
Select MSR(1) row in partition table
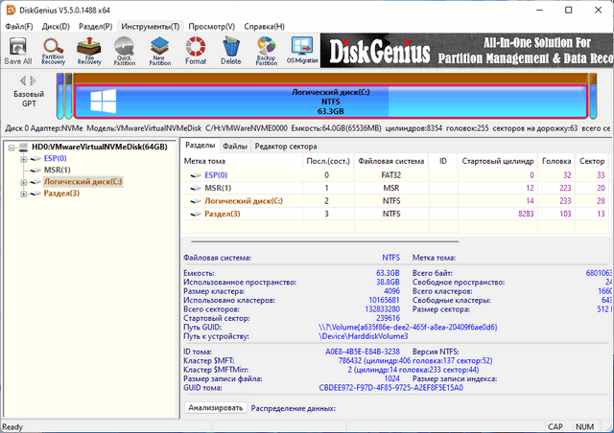[218, 188]
